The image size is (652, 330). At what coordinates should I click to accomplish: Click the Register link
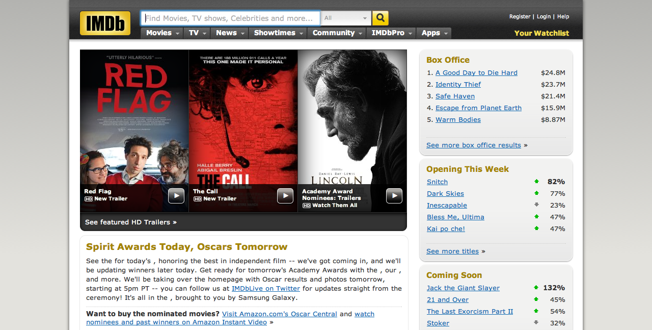(520, 17)
